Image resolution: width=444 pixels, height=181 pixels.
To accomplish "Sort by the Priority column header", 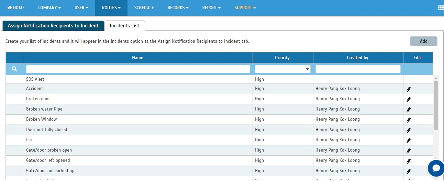I will click(282, 58).
